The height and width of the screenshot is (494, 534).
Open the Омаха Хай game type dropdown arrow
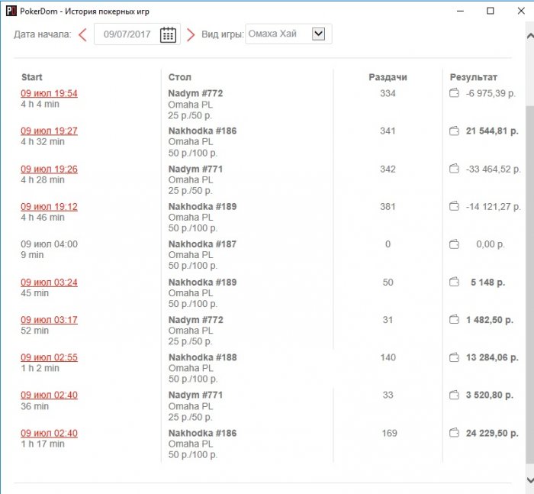(318, 34)
